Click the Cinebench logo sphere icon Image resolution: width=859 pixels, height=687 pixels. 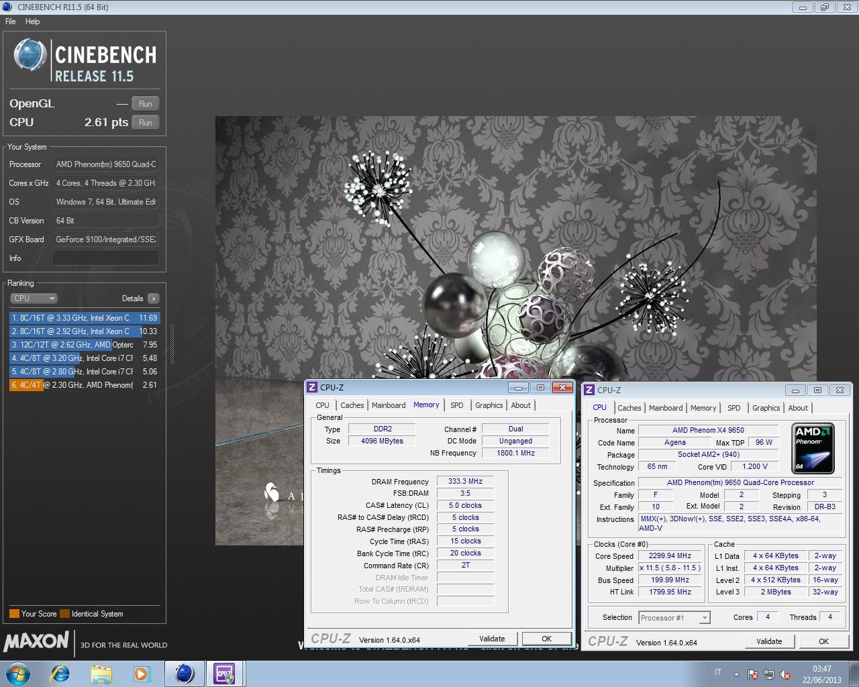pos(30,56)
